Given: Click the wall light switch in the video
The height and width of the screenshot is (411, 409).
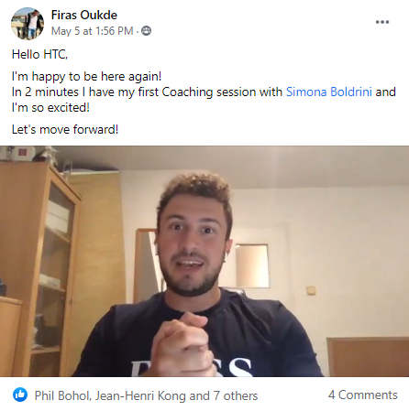Looking at the screenshot, I should (311, 290).
